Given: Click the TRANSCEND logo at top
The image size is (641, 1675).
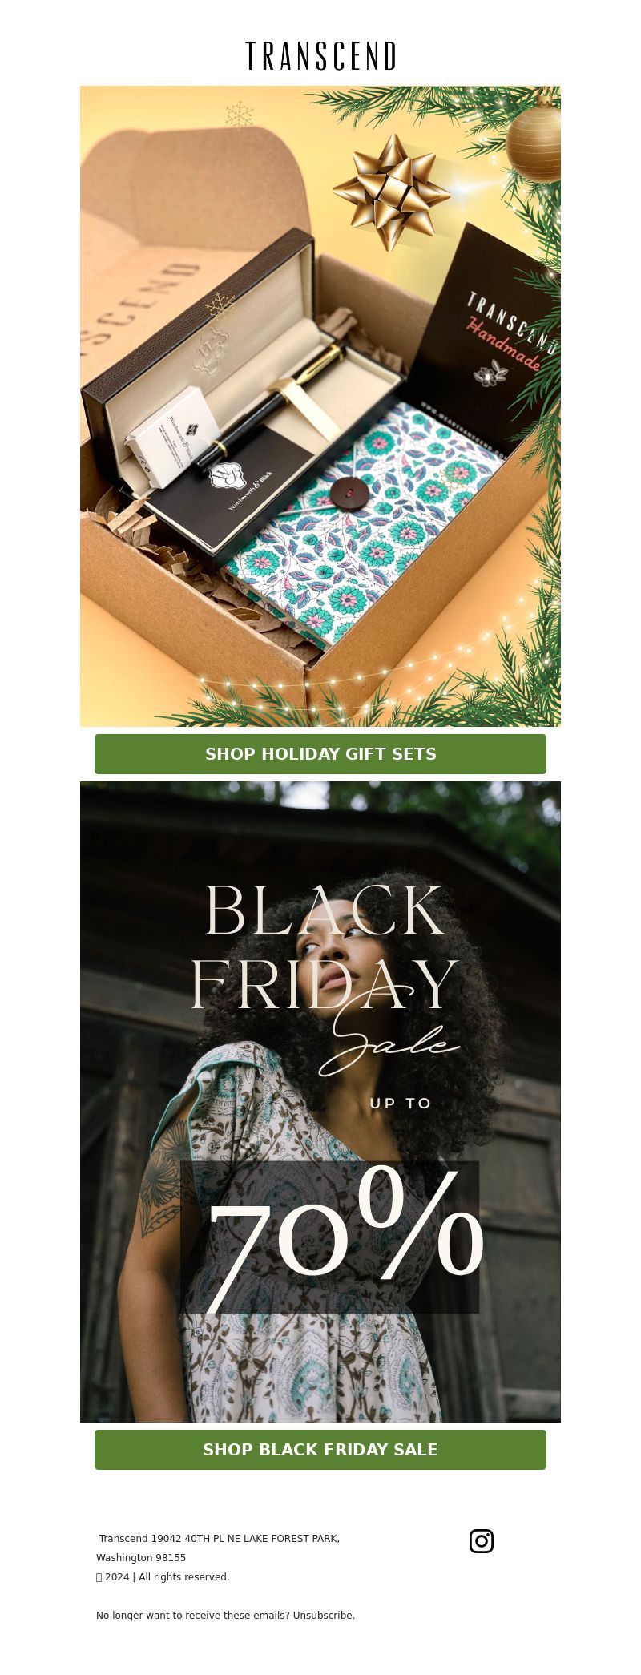Looking at the screenshot, I should (320, 56).
